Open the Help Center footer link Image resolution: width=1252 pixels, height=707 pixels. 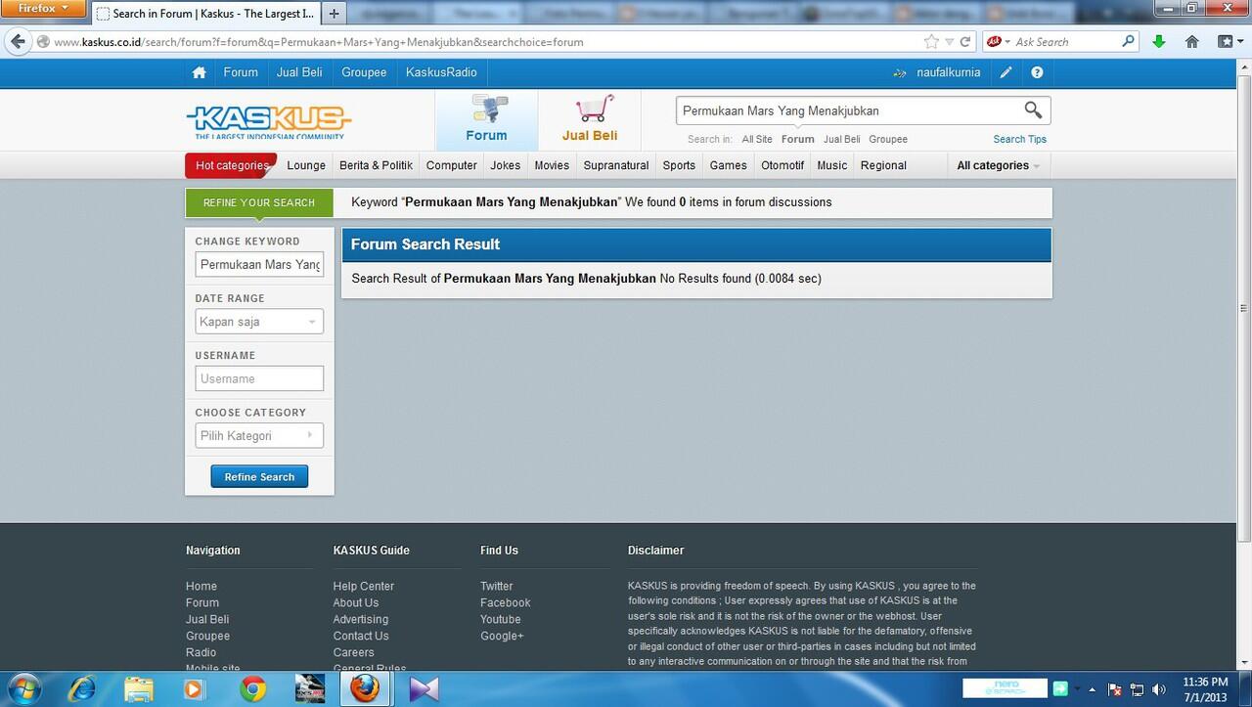(363, 586)
